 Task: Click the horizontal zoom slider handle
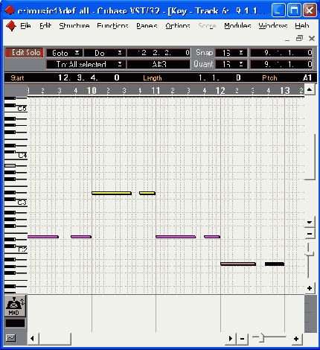(262, 339)
